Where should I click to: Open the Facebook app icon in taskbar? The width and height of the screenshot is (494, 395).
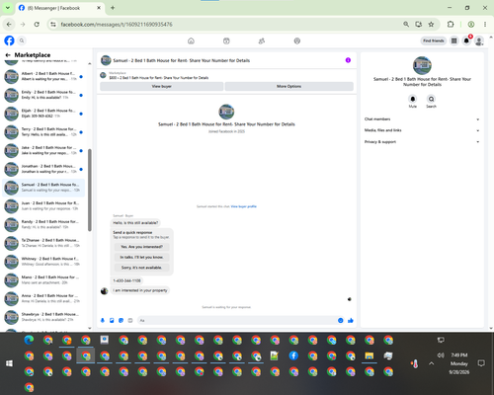tap(293, 355)
